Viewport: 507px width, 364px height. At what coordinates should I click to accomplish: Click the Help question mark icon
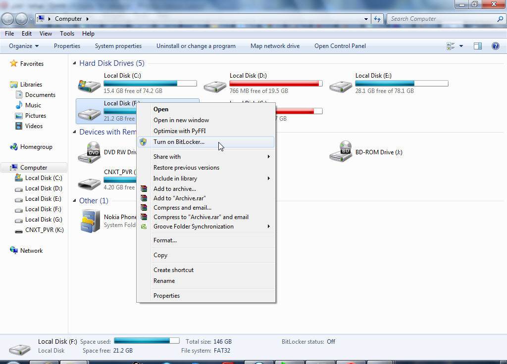495,46
